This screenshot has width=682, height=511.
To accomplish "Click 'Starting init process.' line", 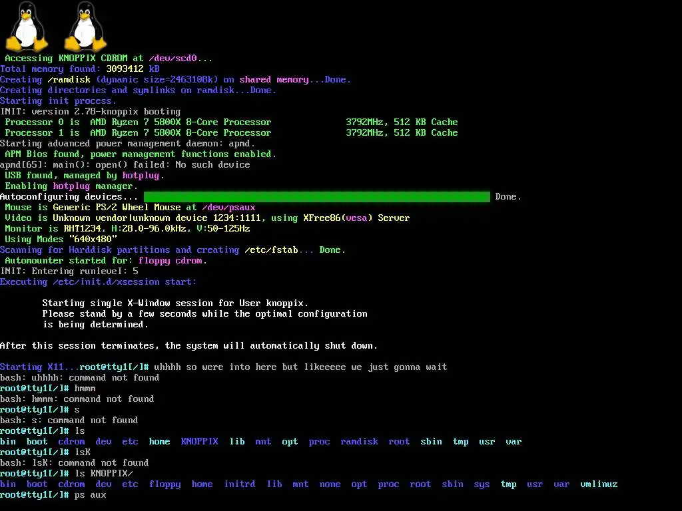I will click(x=59, y=101).
